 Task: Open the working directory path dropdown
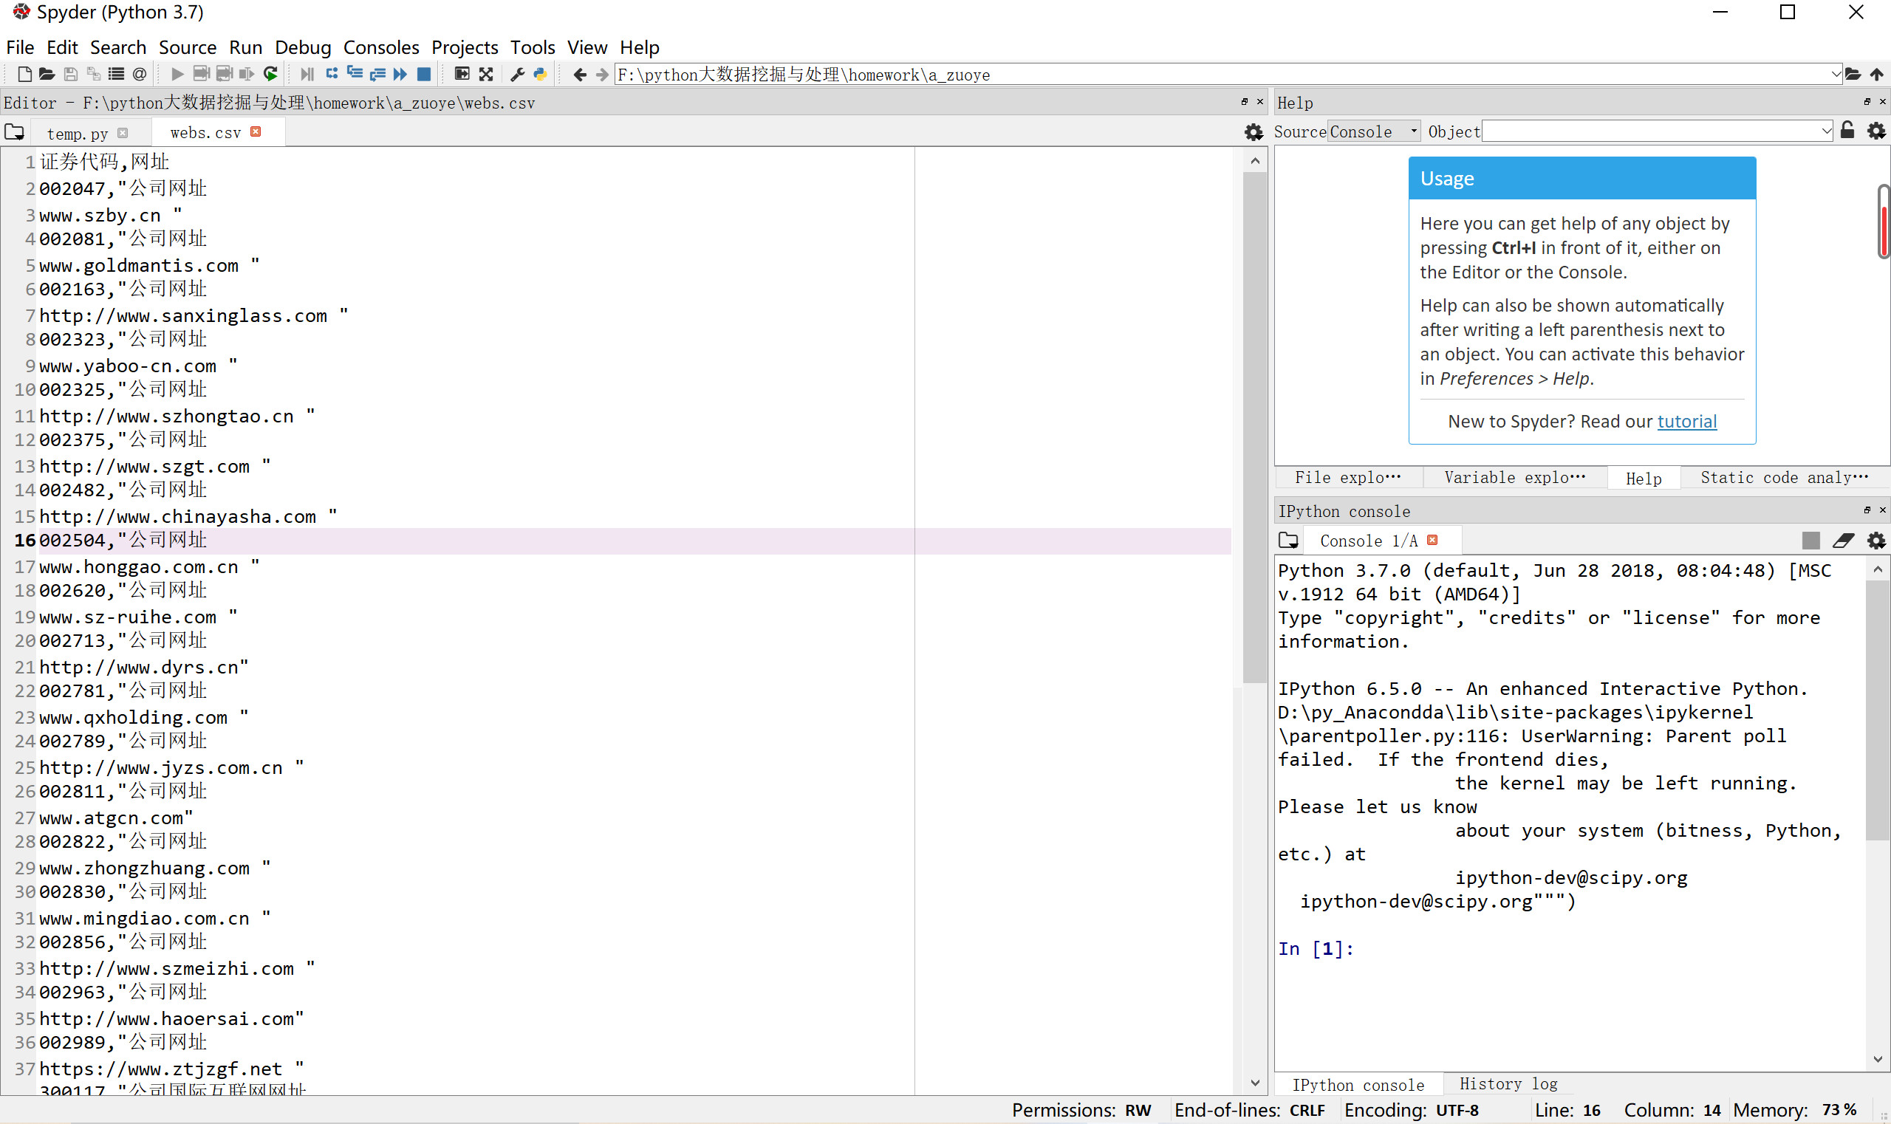(1835, 75)
